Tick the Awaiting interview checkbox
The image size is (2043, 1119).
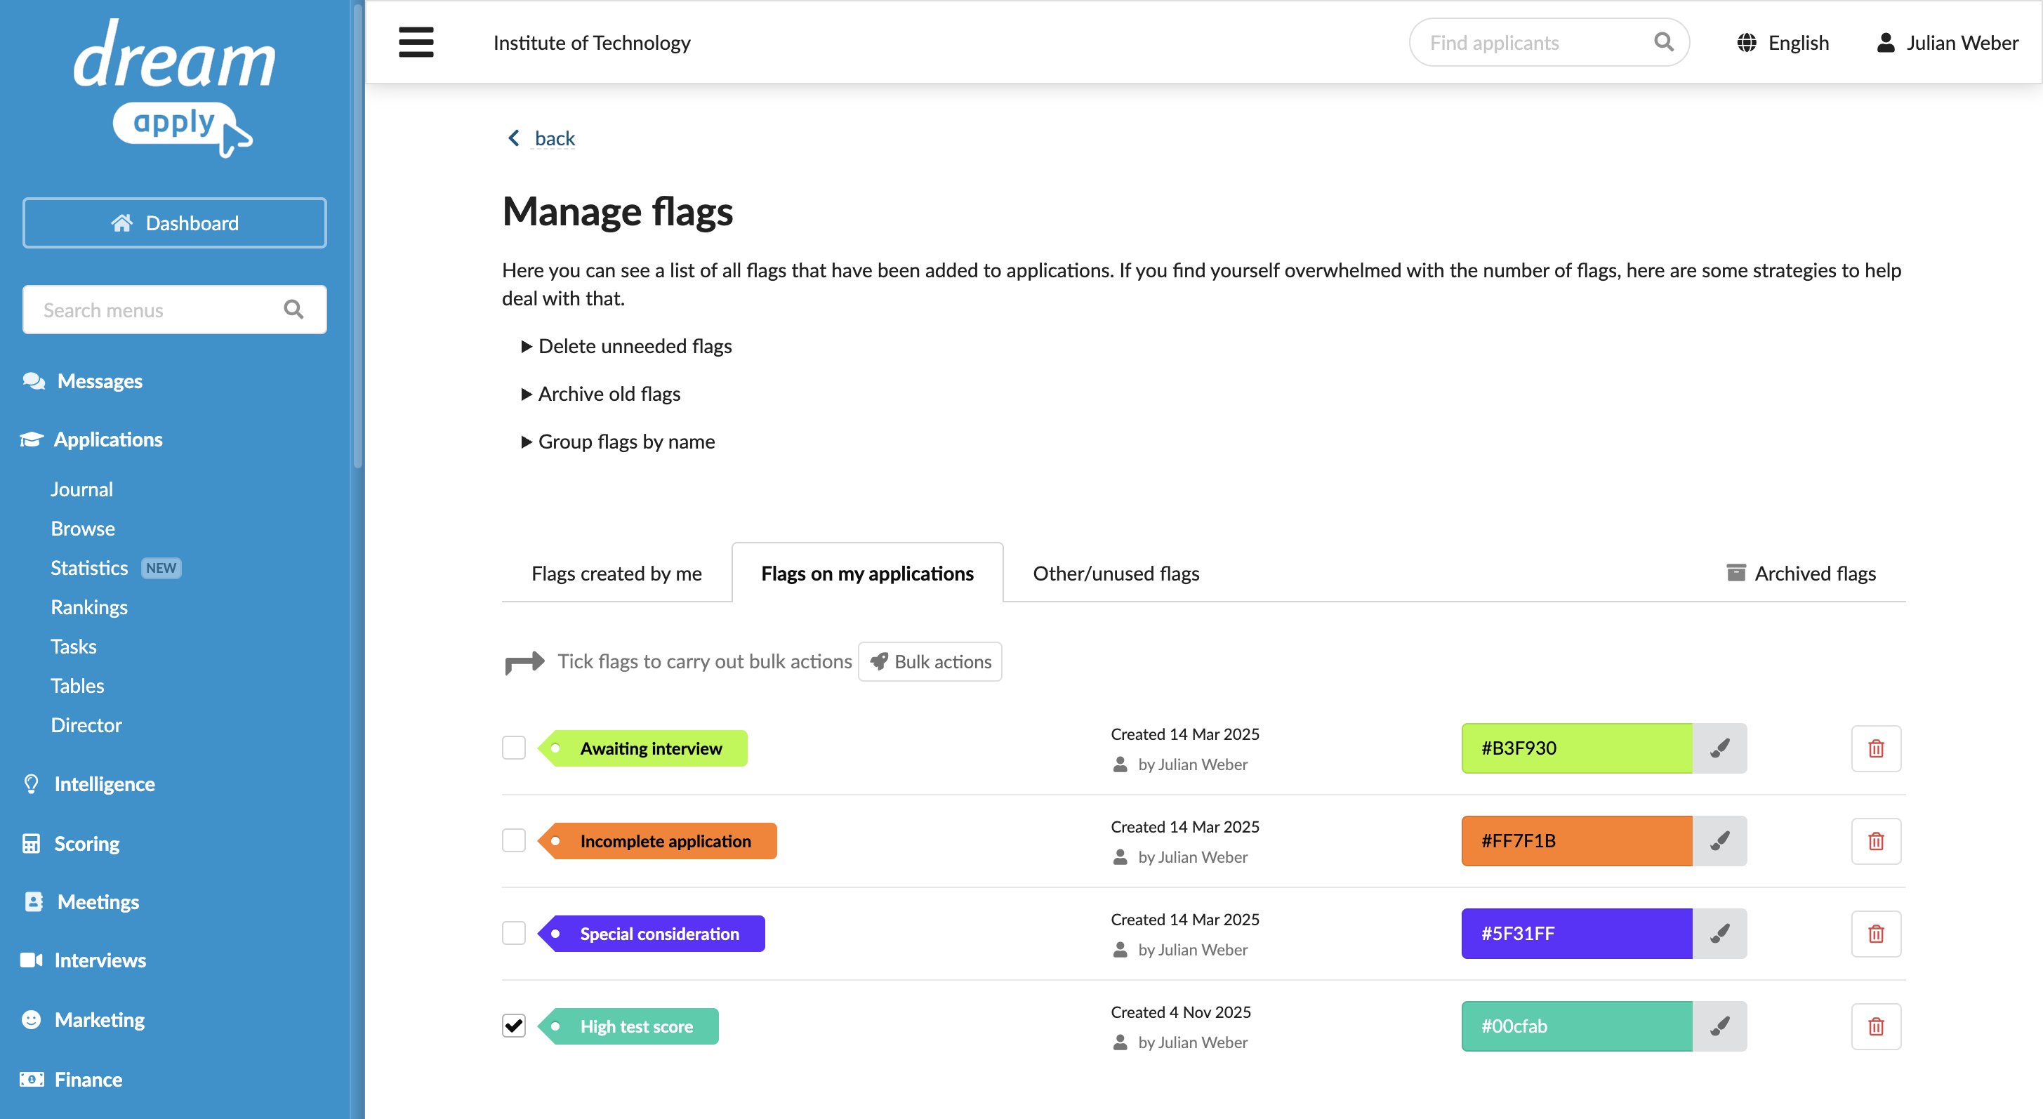(x=514, y=748)
